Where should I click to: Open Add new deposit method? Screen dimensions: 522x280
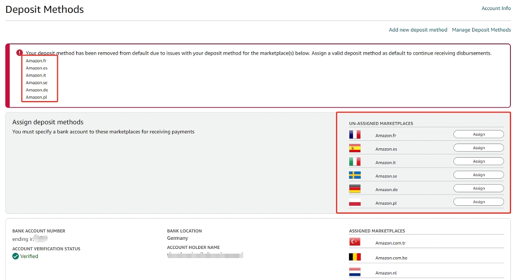coord(418,30)
